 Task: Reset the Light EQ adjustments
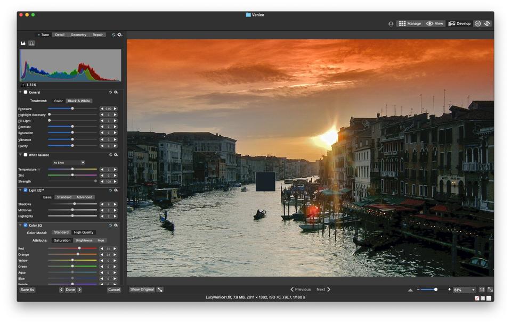coord(111,190)
